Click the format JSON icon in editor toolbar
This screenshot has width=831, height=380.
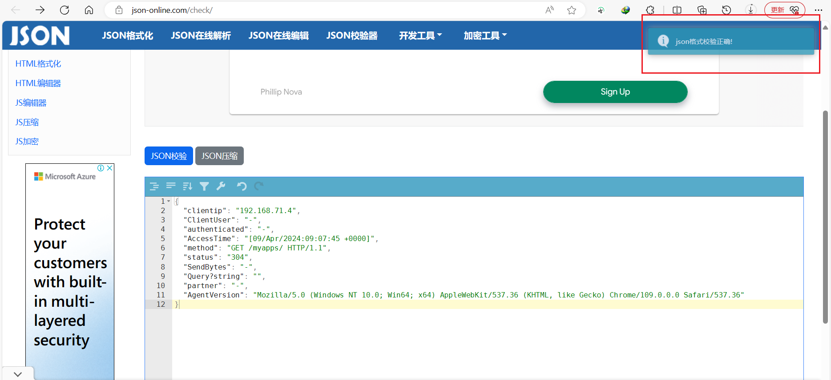(154, 186)
